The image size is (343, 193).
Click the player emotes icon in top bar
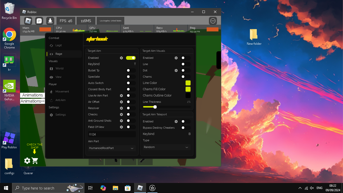coord(50,21)
